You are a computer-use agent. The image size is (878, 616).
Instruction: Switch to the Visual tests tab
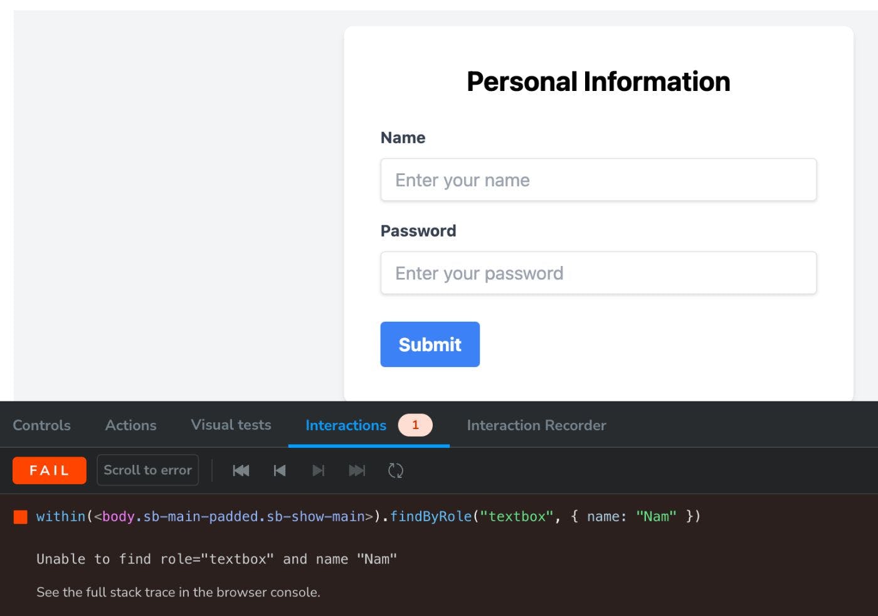tap(230, 425)
